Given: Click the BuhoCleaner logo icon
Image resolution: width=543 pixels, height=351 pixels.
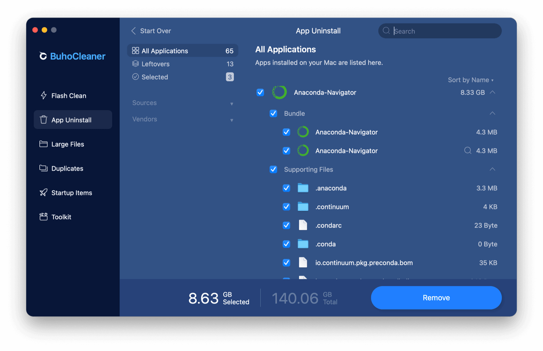Looking at the screenshot, I should coord(43,56).
